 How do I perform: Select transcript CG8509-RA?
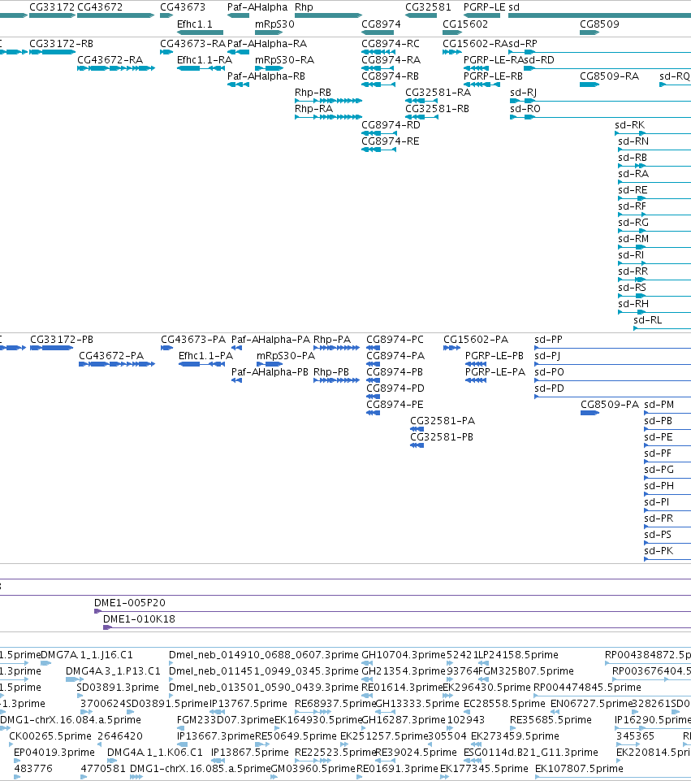(610, 76)
